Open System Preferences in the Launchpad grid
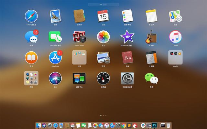The width and height of the screenshot is (207, 129). tap(127, 78)
